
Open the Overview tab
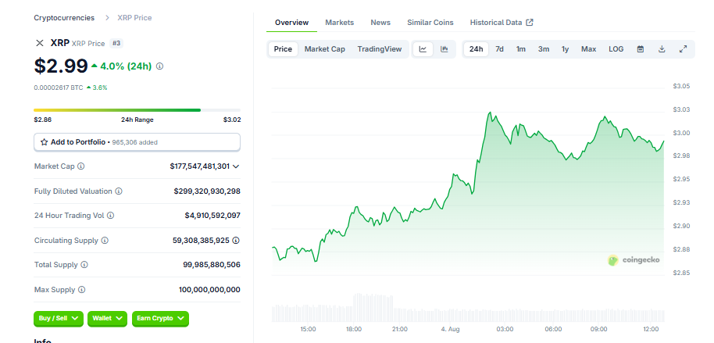tap(291, 23)
